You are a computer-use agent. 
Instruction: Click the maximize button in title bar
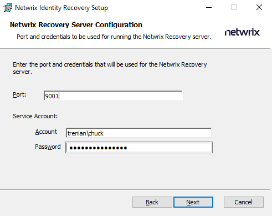pyautogui.click(x=234, y=8)
